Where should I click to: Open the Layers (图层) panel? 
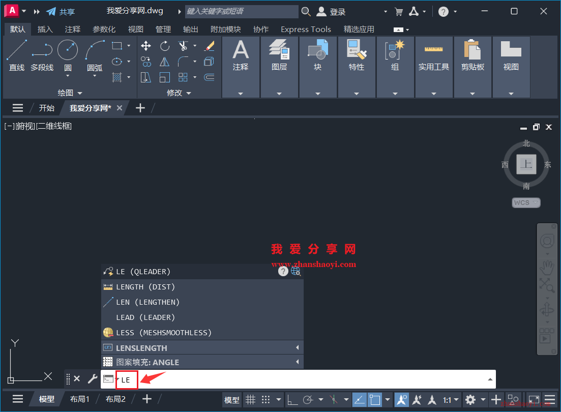pyautogui.click(x=279, y=67)
